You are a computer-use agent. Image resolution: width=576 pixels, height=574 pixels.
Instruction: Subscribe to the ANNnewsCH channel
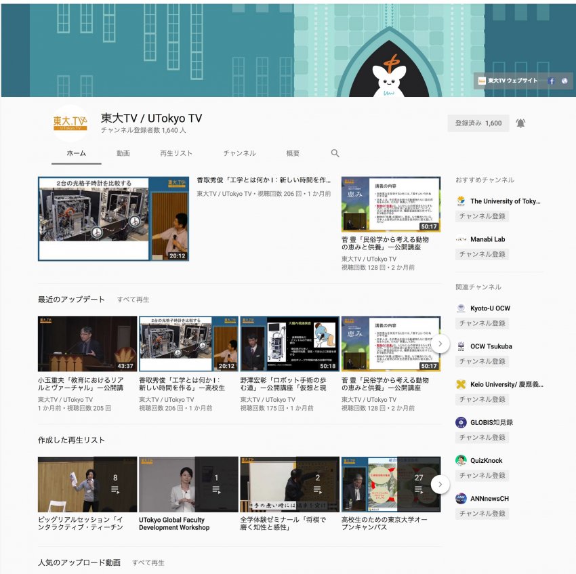click(482, 514)
